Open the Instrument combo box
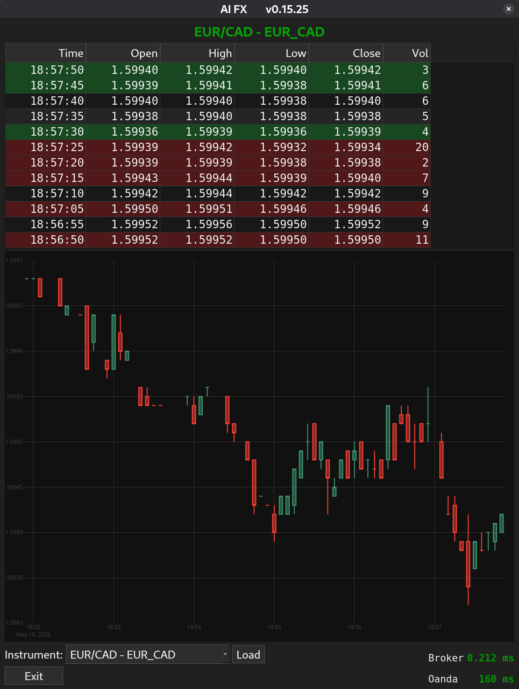The width and height of the screenshot is (519, 689). (x=148, y=654)
